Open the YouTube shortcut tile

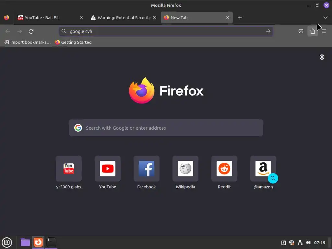(x=108, y=169)
